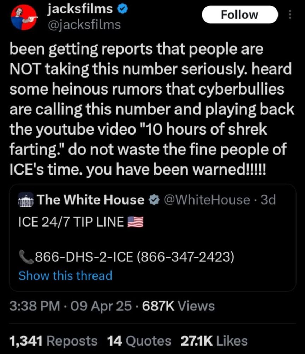Open the jacksfilms display name

pyautogui.click(x=80, y=9)
